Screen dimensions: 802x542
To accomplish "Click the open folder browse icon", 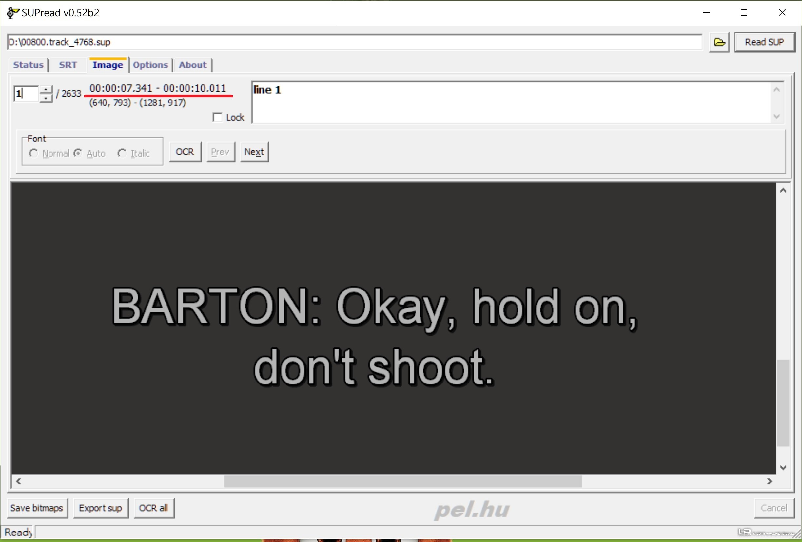I will pyautogui.click(x=719, y=42).
